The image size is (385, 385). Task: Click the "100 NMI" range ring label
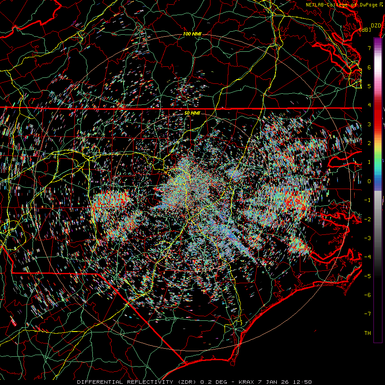coord(192,34)
